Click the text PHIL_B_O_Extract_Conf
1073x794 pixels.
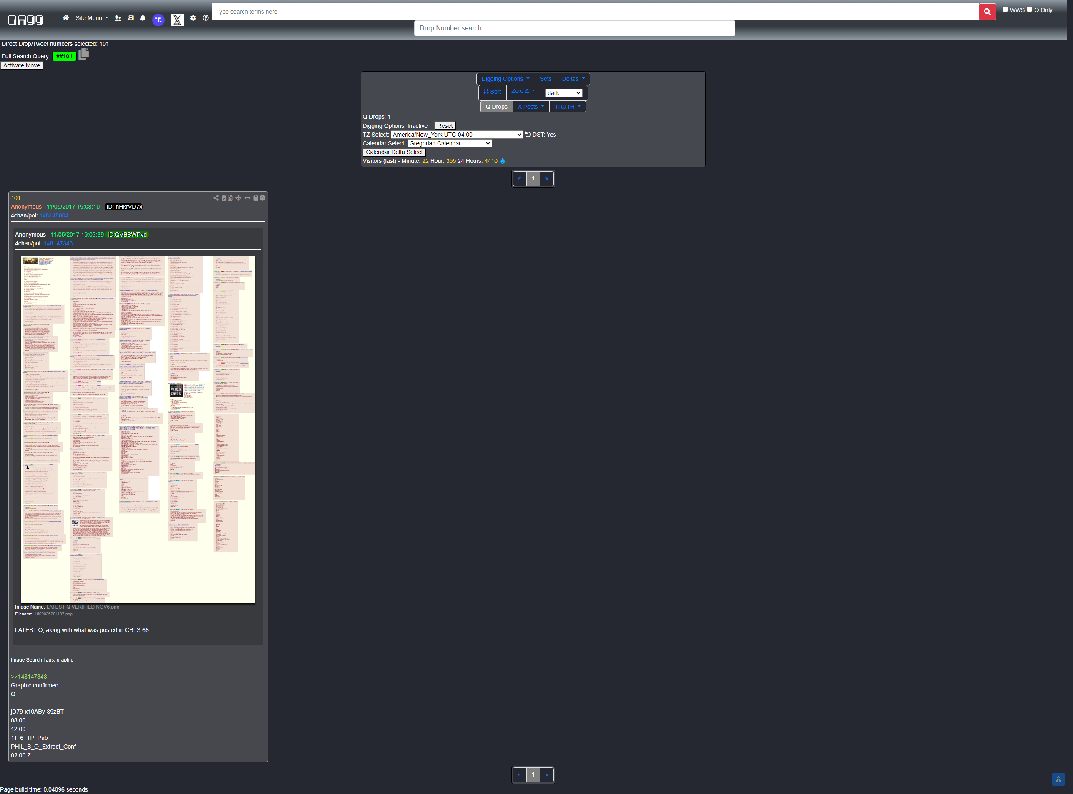tap(43, 747)
